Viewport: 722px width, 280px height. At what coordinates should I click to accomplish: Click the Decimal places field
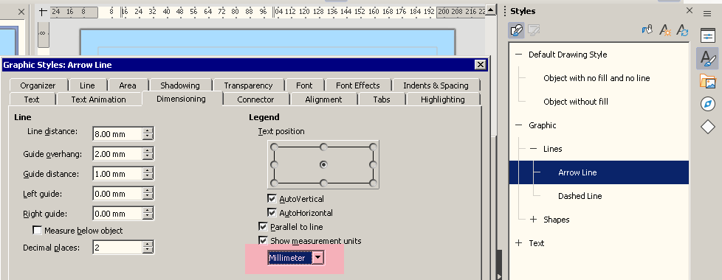[x=117, y=248]
